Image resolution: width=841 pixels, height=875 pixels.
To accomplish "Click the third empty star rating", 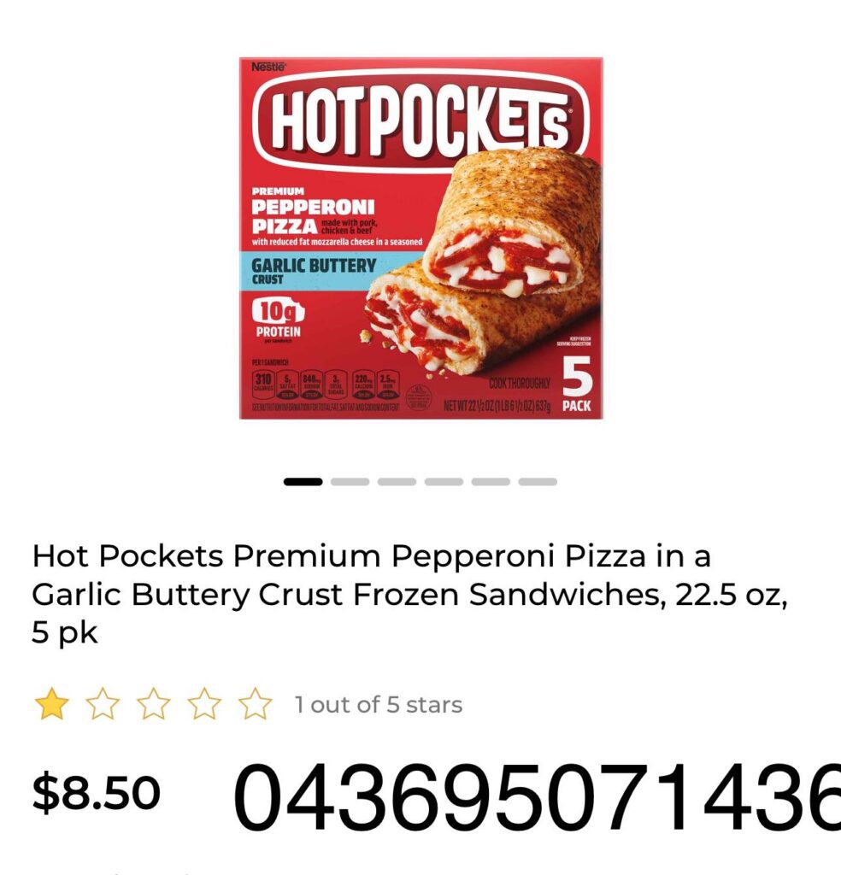I will pyautogui.click(x=154, y=704).
